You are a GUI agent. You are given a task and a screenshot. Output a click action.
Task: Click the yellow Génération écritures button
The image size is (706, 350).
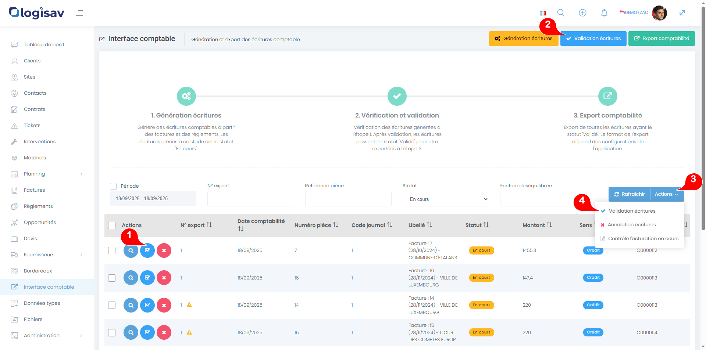(524, 39)
